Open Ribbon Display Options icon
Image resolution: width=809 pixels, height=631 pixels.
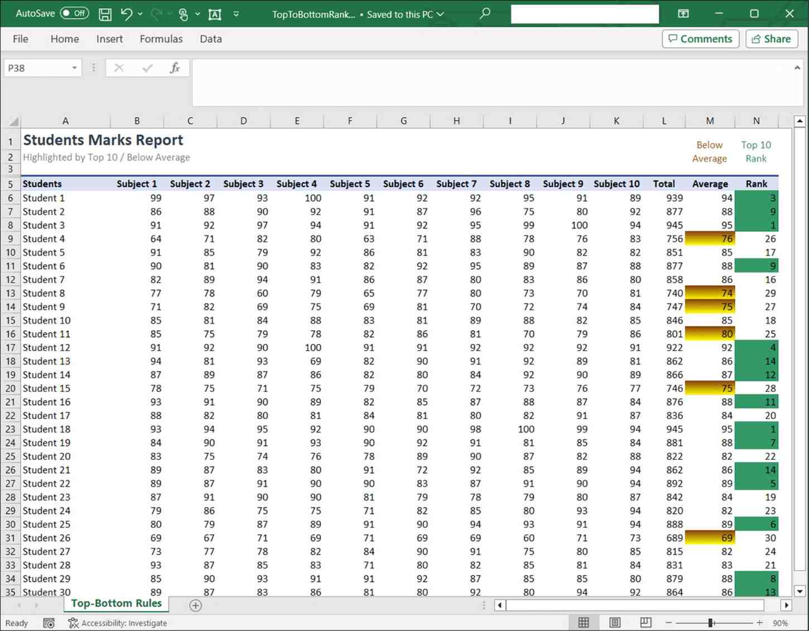(x=683, y=13)
